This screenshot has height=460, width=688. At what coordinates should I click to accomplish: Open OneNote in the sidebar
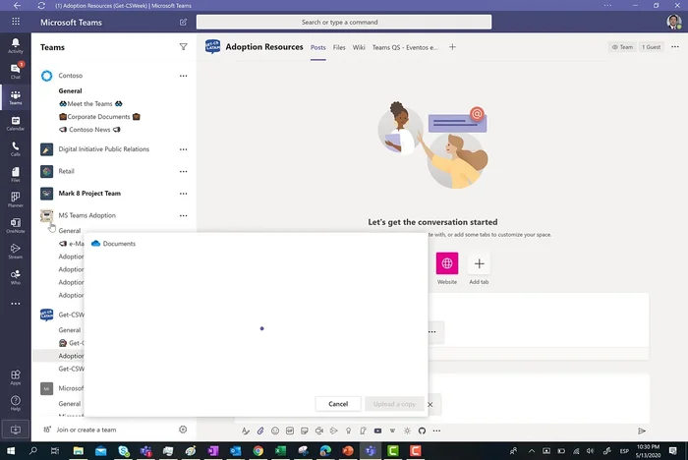[x=16, y=225]
